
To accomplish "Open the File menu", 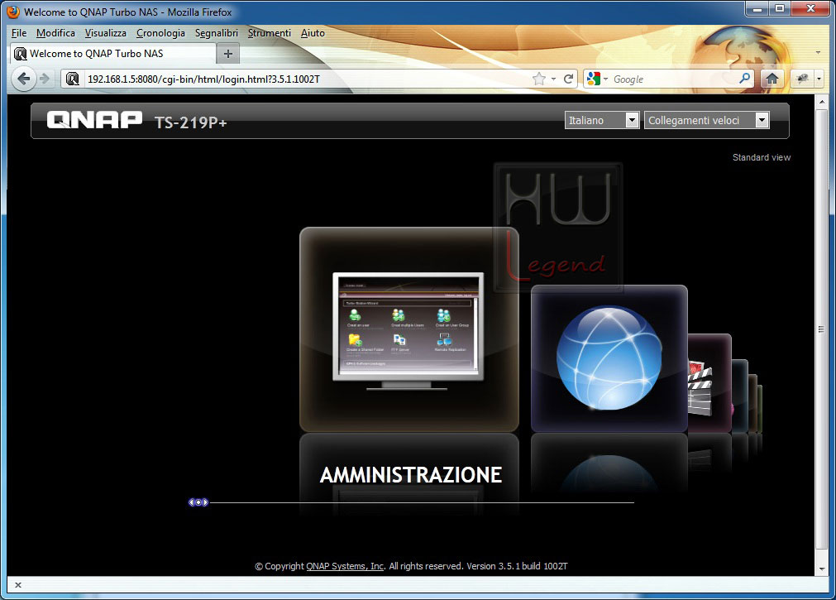I will (19, 33).
